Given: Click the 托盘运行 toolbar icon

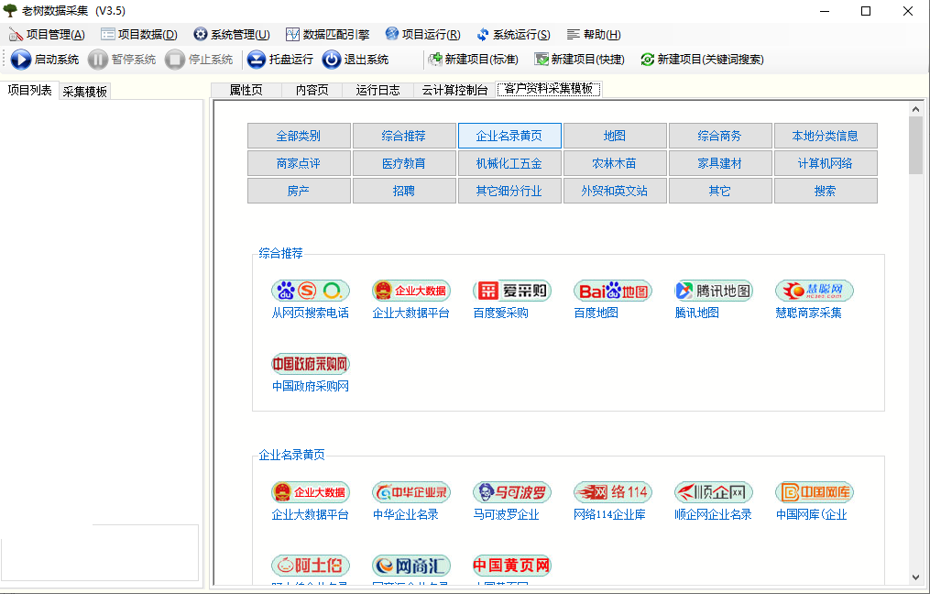Looking at the screenshot, I should coord(257,60).
